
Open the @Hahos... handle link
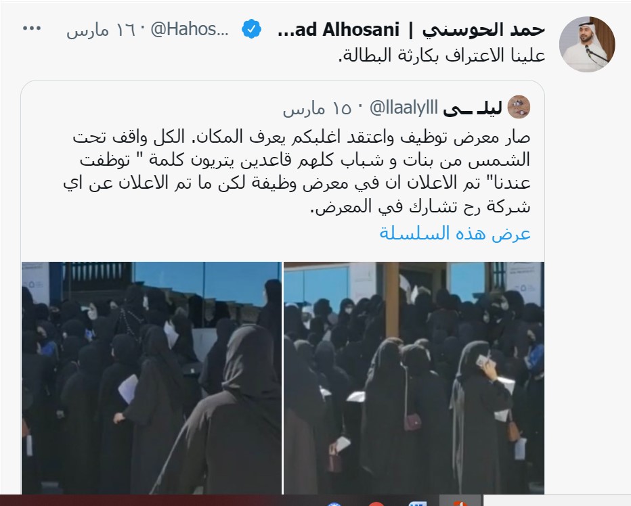tap(190, 29)
